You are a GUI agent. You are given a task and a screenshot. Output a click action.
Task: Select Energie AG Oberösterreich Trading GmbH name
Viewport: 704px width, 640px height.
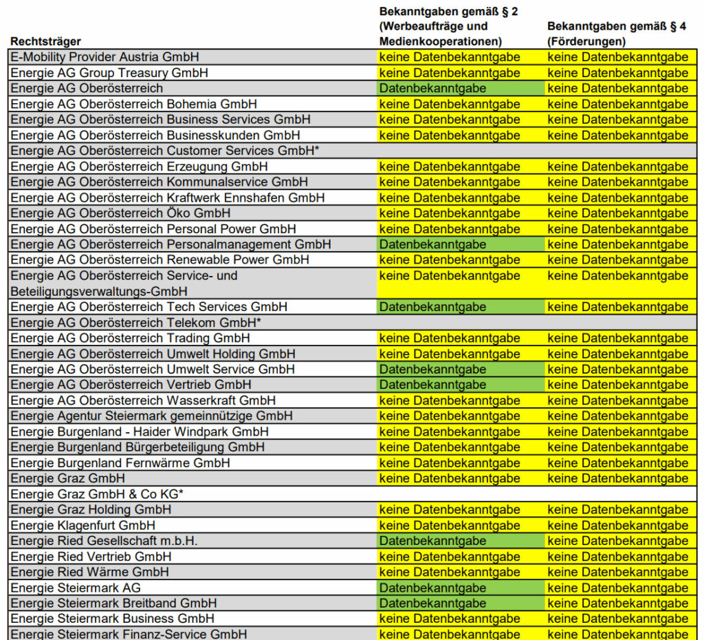click(130, 338)
